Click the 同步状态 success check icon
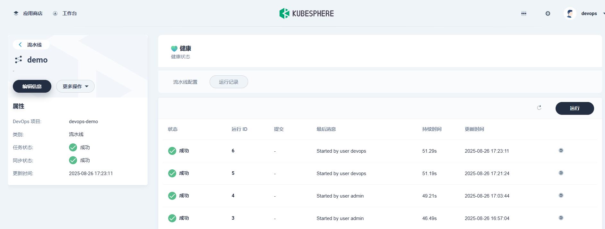This screenshot has width=605, height=229. 73,160
